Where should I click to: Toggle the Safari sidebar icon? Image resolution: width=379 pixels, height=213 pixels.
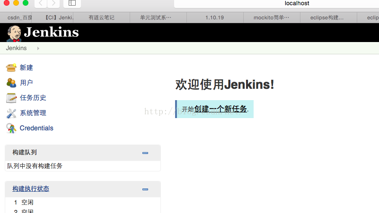[x=72, y=3]
